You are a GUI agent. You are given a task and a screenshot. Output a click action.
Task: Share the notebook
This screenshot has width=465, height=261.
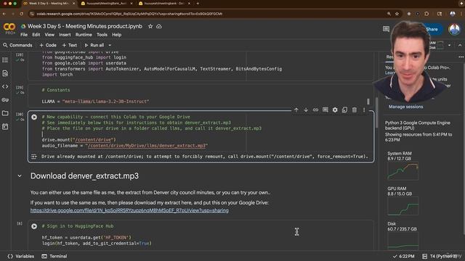(x=432, y=29)
